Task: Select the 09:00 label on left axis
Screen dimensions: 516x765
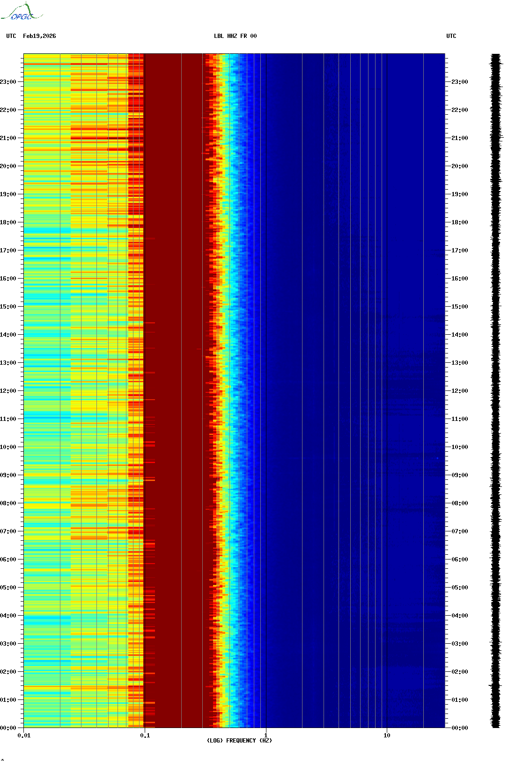Action: (8, 475)
